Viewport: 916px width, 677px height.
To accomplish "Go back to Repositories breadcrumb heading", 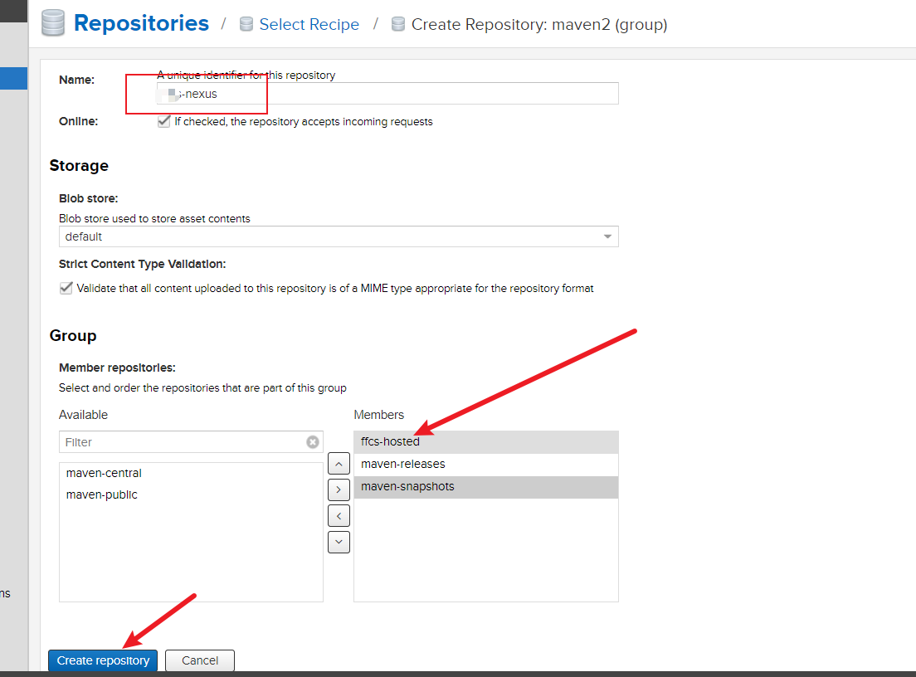I will click(x=141, y=23).
